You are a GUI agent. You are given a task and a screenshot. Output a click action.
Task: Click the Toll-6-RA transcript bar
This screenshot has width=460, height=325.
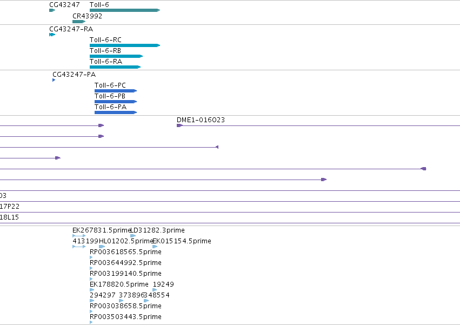pos(115,67)
